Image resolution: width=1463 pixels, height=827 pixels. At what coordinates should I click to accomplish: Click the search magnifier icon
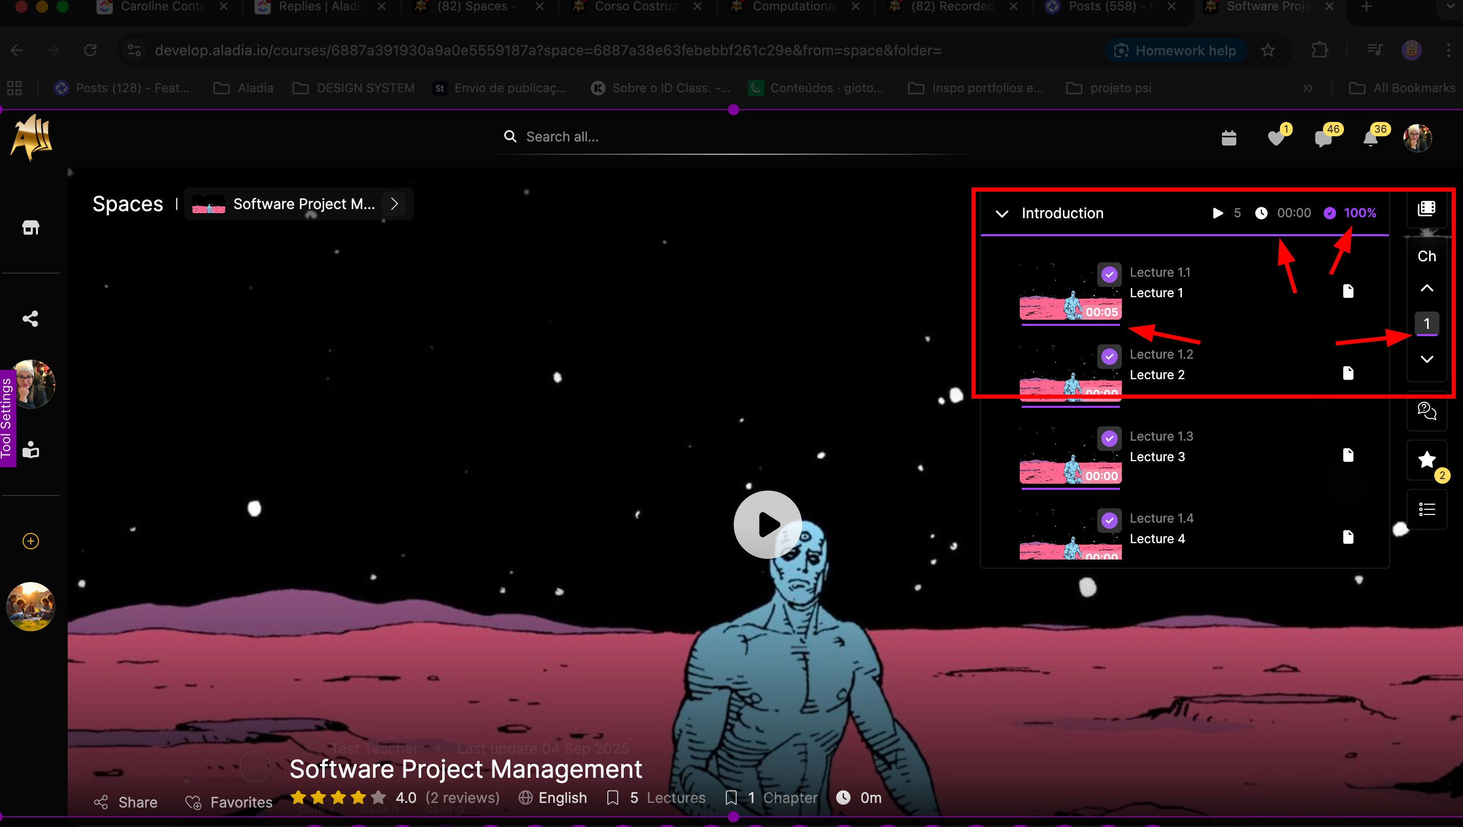[510, 136]
